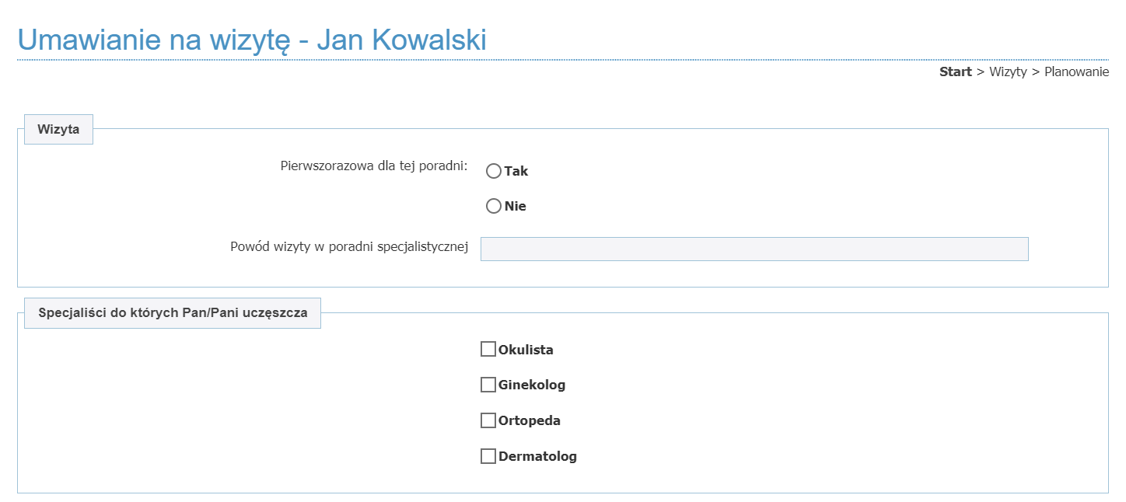Image resolution: width=1126 pixels, height=502 pixels.
Task: Click the 'Dermatolog' label text
Action: [x=537, y=456]
